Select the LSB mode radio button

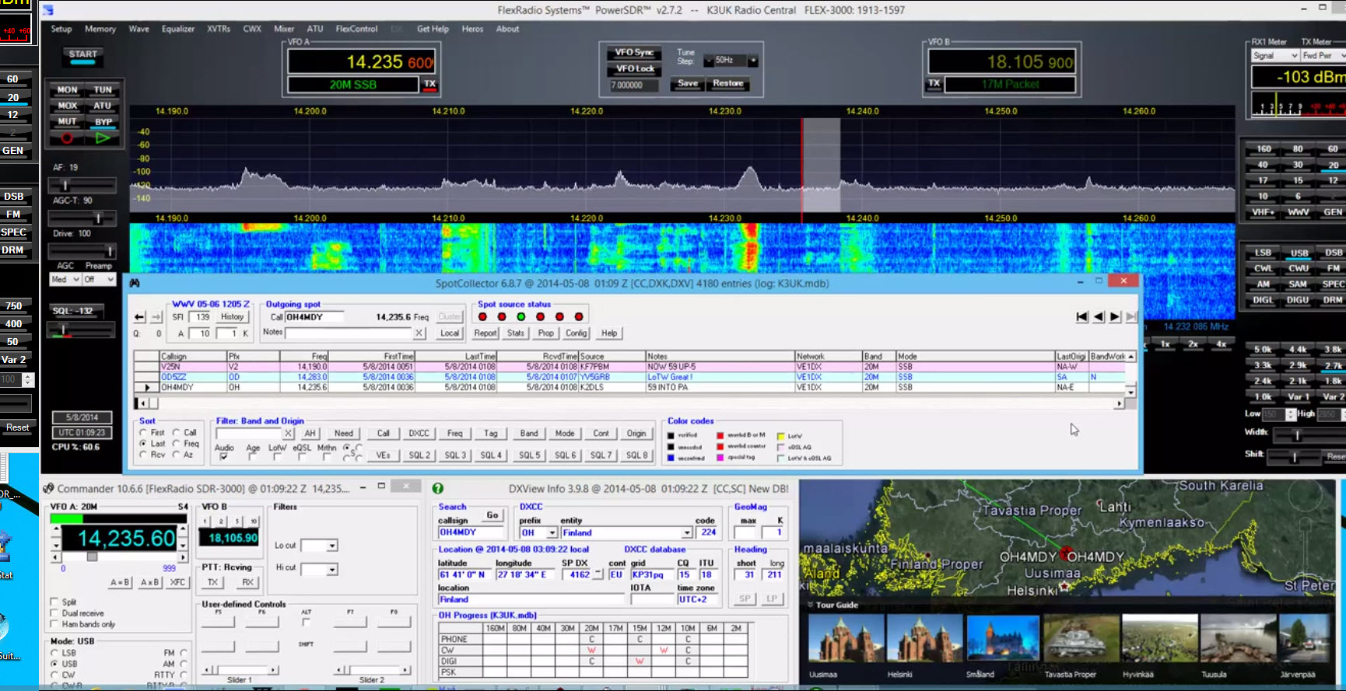tap(54, 653)
